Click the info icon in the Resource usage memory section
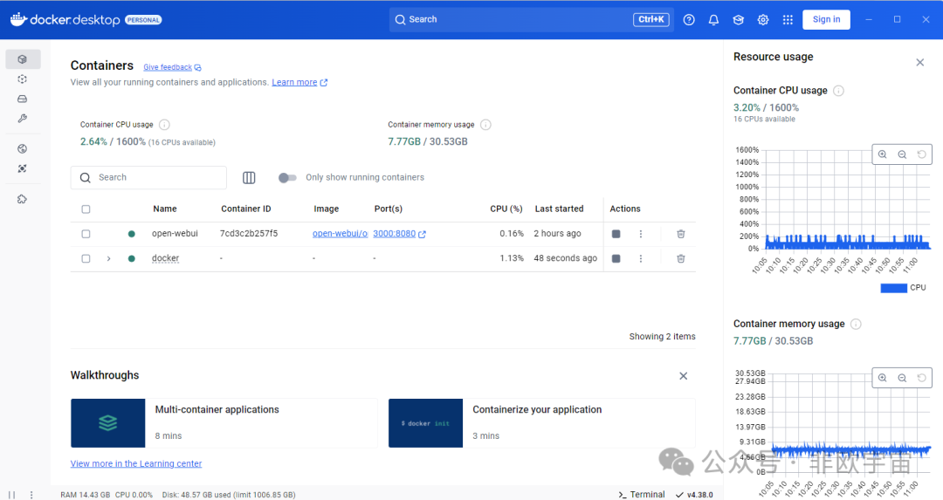 pyautogui.click(x=856, y=324)
